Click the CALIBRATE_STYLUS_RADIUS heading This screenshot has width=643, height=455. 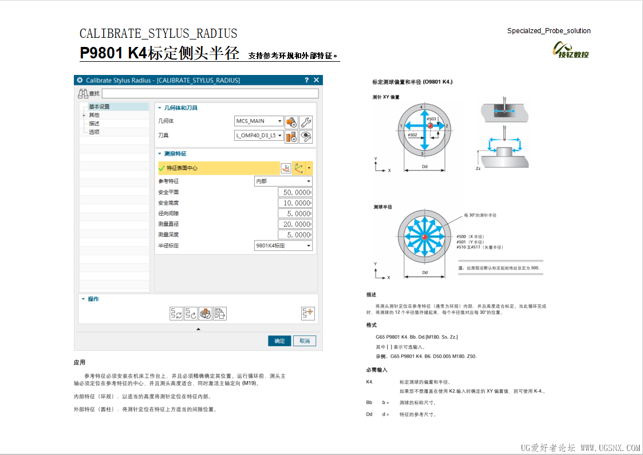tap(158, 33)
